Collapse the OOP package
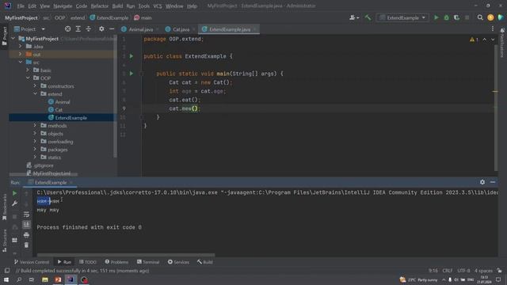This screenshot has width=507, height=285. pos(28,78)
